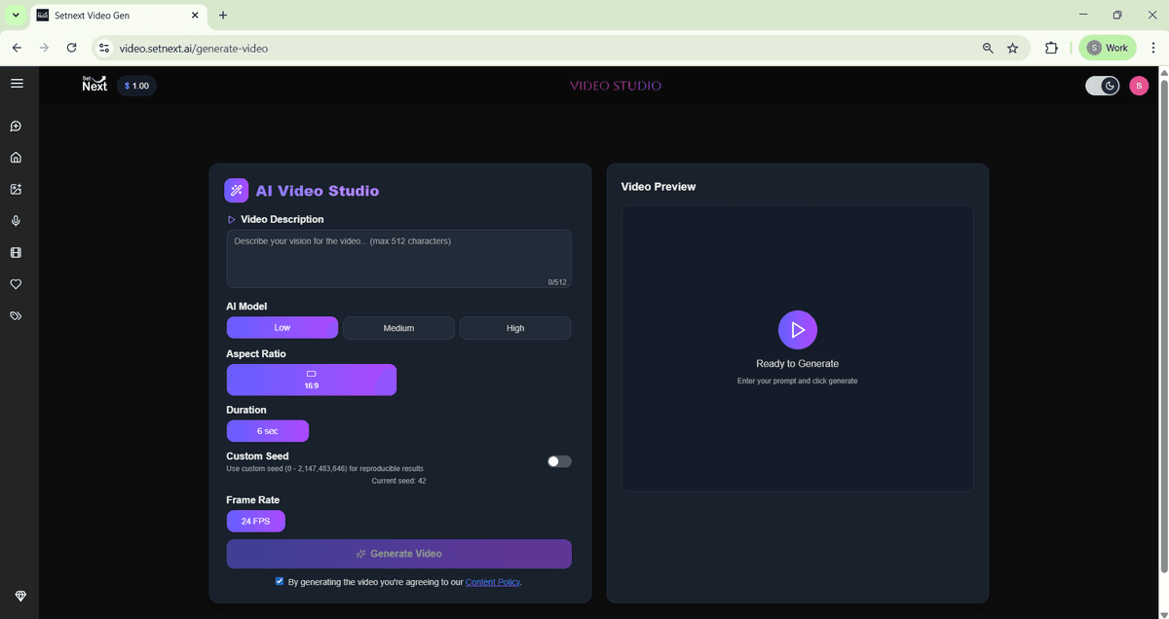This screenshot has height=619, width=1169.
Task: Collapse the Video Description disclosure triangle
Action: tap(232, 220)
